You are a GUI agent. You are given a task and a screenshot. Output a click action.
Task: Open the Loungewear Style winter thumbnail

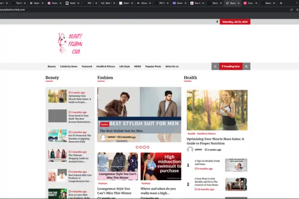pos(118,166)
